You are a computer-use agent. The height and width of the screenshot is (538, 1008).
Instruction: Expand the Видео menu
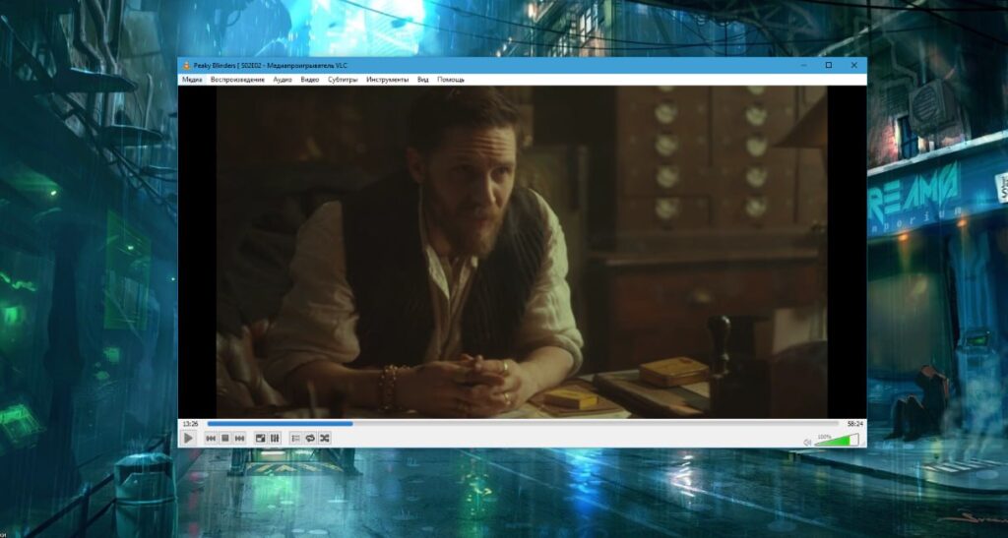310,79
